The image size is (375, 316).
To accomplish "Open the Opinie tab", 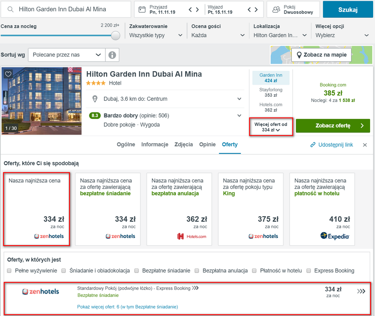I will tap(207, 145).
